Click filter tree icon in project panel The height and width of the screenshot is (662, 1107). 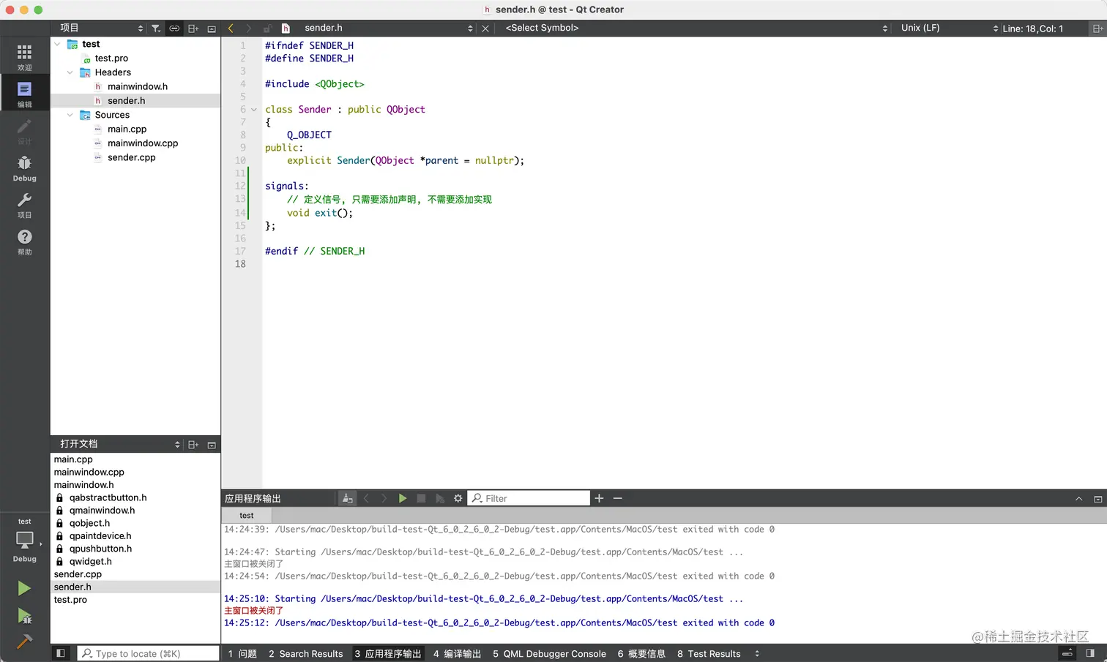(x=156, y=29)
